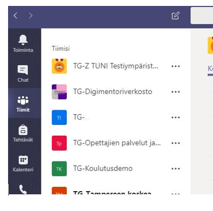Select the red Tp team avatar
This screenshot has height=211, width=213.
59,143
